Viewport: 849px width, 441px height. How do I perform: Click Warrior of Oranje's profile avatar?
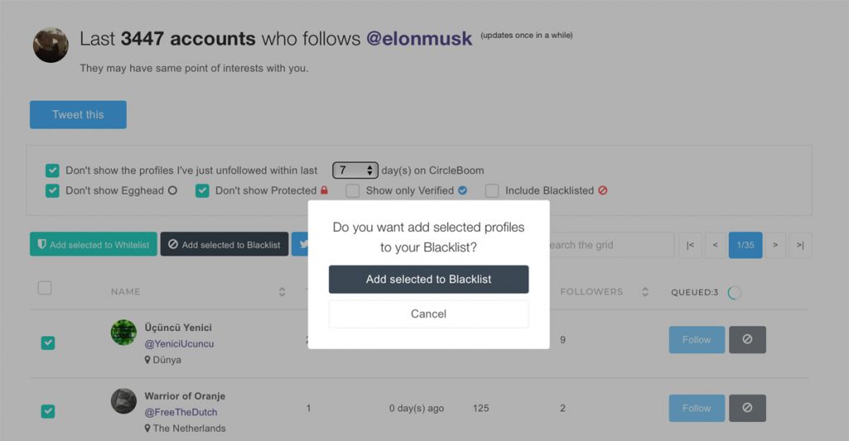[x=124, y=401]
